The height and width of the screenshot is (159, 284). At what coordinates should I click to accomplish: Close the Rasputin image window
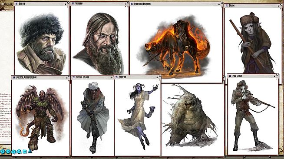[128, 2]
